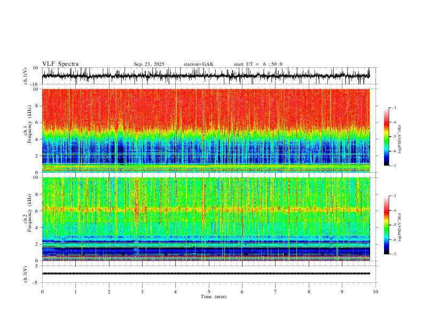Click time axis tick label "8" on time axis
Screen dimensions: 423x327
(x=309, y=292)
